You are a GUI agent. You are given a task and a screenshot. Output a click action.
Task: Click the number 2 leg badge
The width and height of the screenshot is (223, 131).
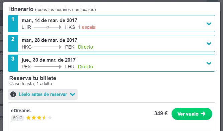pos(13,43)
